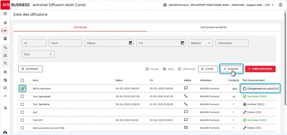Click envelope media icon for Démonstration email HTML
Viewport: 287px width, 135px height.
[186, 128]
